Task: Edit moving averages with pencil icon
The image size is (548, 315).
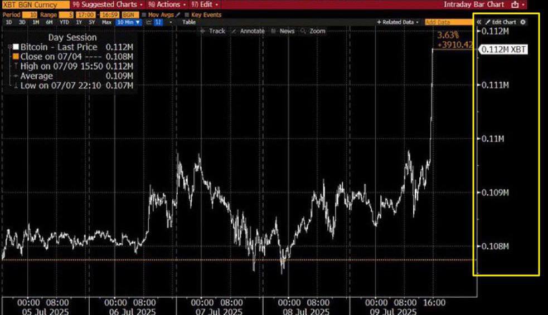Action: tap(178, 14)
